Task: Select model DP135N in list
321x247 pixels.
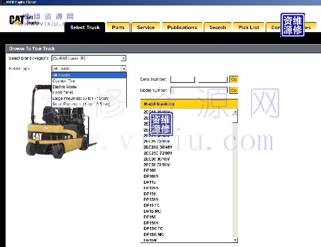Action: tap(151, 199)
